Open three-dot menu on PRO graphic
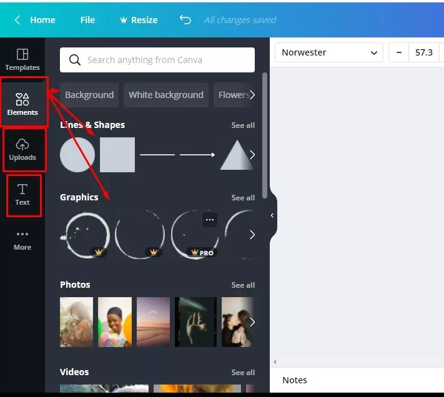 (210, 220)
